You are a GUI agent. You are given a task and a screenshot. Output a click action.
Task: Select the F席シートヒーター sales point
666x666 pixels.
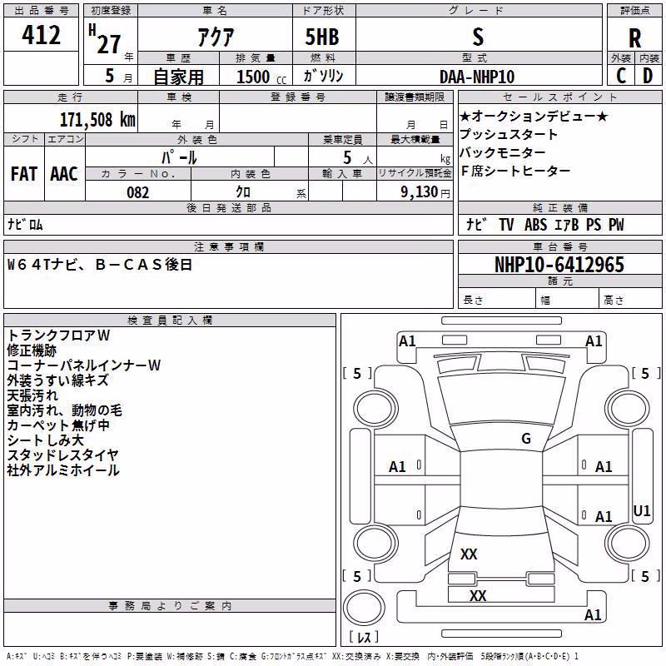pos(515,171)
